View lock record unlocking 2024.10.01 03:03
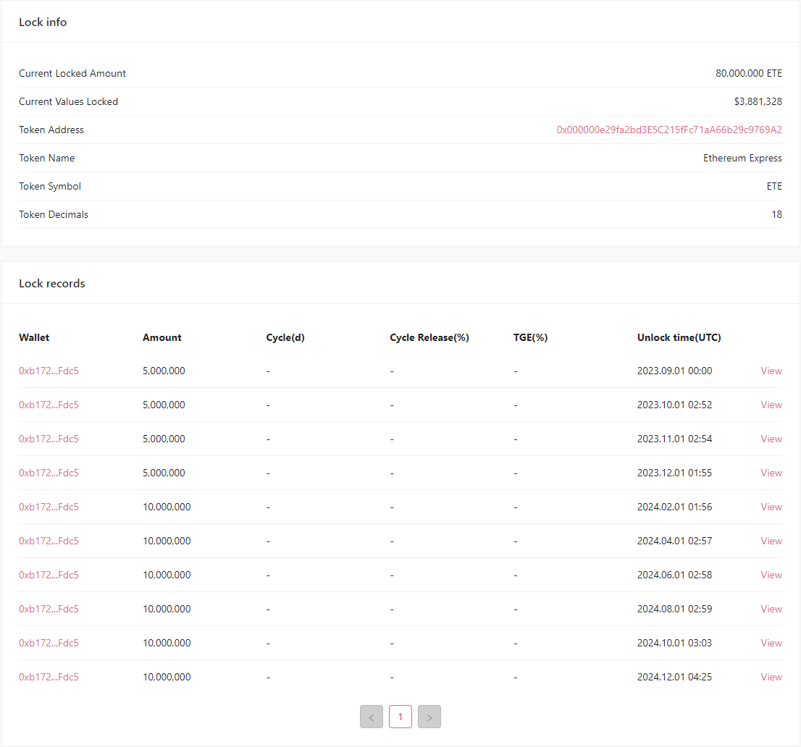 (x=771, y=643)
